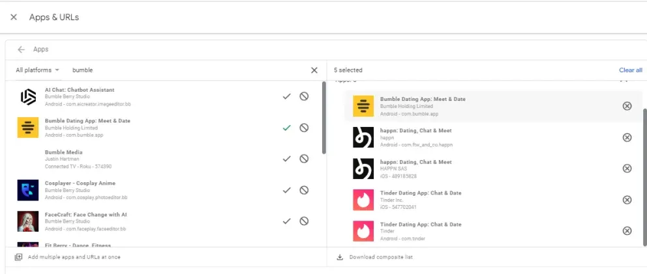The image size is (647, 274).
Task: Include Cosplayer - Cosplay Anime app
Action: 287,190
